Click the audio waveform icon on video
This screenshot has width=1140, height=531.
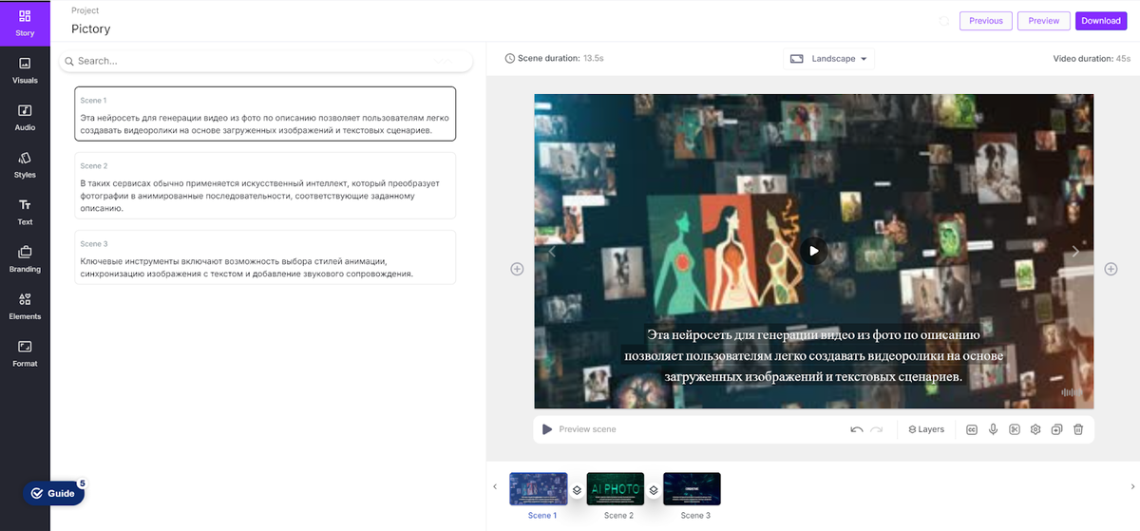pos(1071,392)
